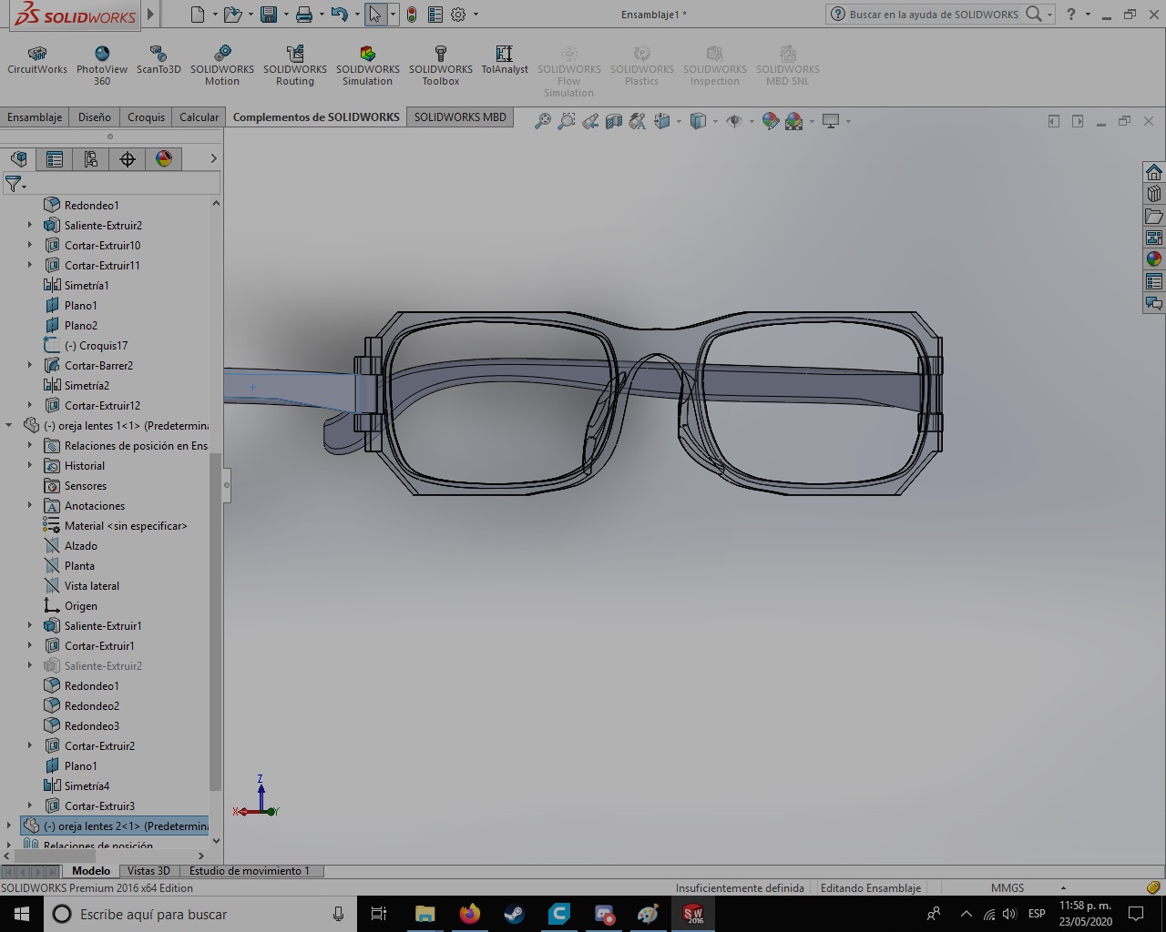
Task: Expand the Historial folder
Action: pos(30,466)
